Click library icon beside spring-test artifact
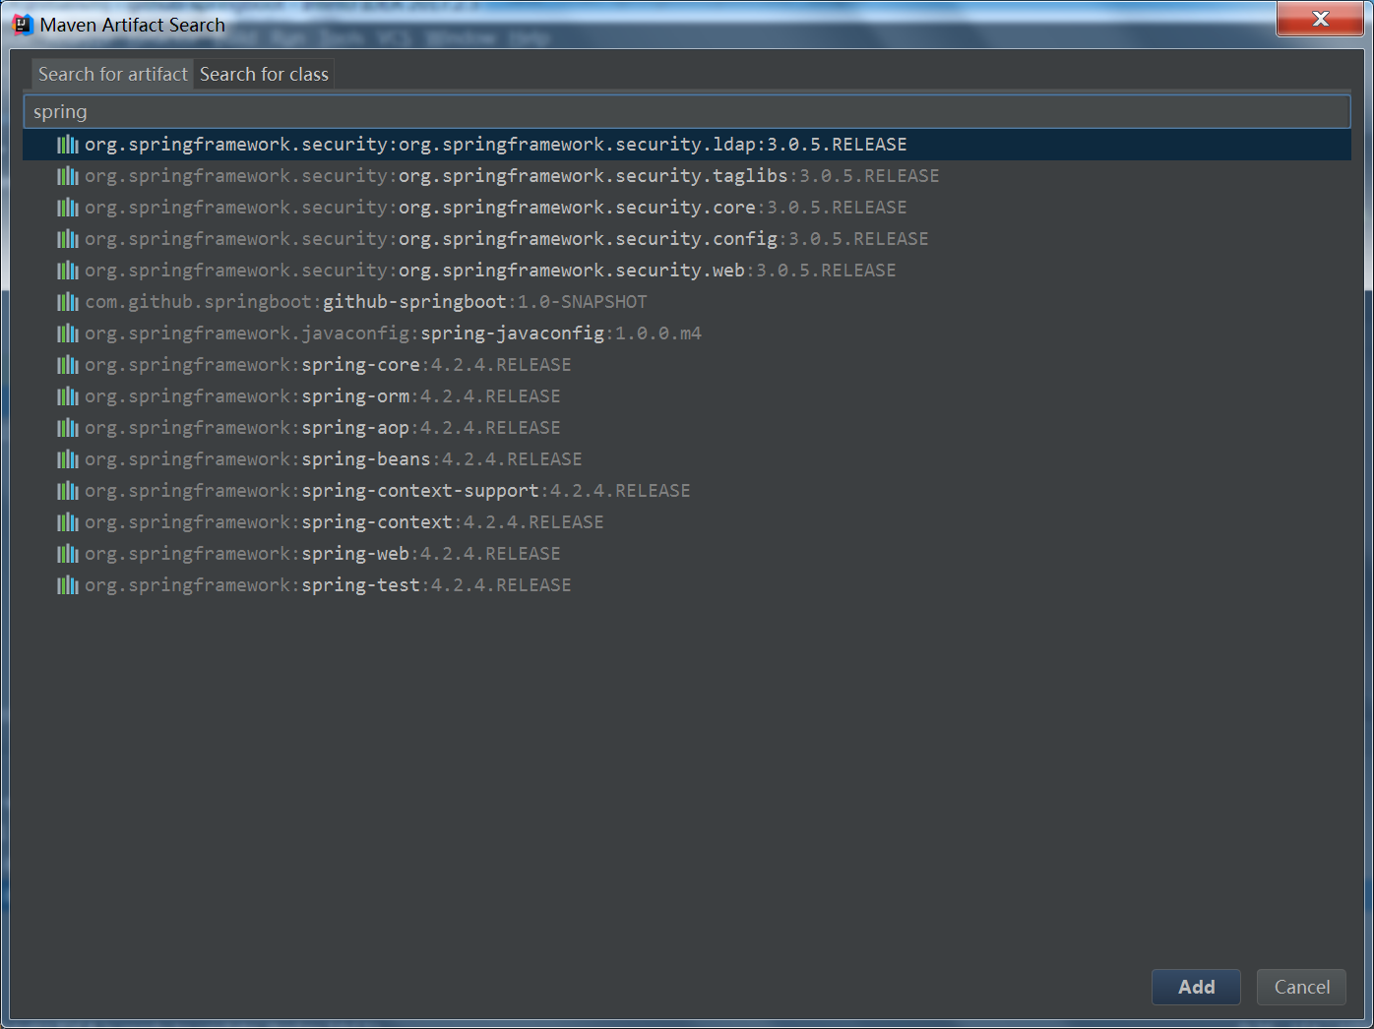 (68, 585)
